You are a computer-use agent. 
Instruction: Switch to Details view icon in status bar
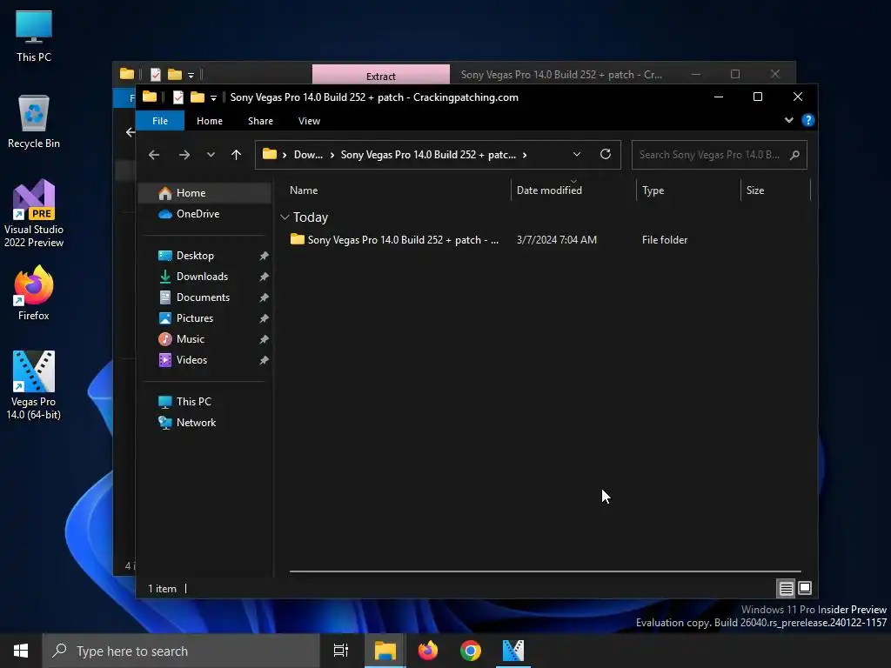click(x=786, y=589)
